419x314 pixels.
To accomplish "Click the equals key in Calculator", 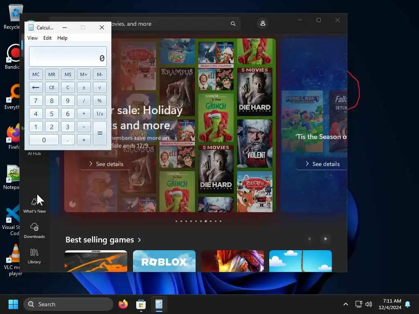I will (100, 133).
